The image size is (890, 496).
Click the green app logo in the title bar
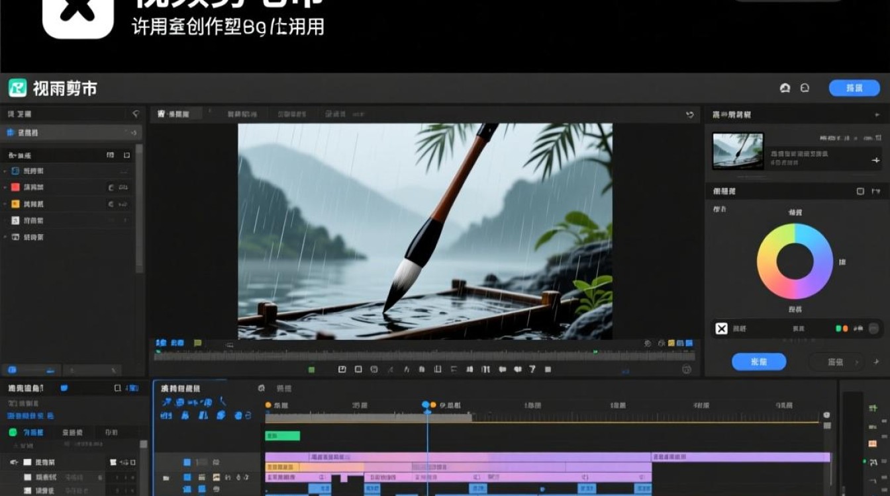tap(17, 88)
